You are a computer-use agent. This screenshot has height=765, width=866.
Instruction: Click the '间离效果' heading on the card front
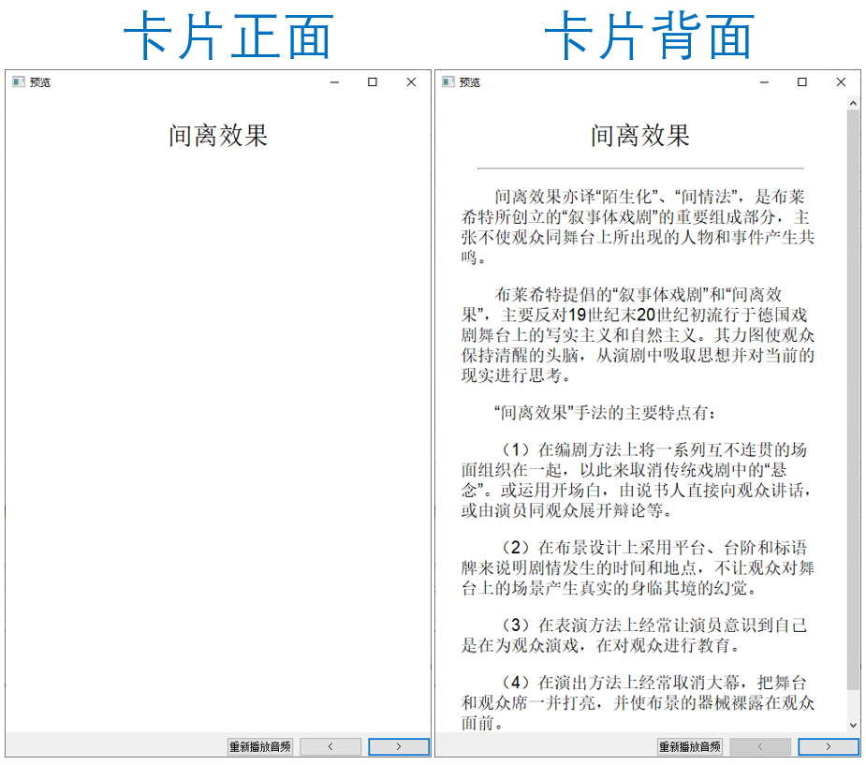pyautogui.click(x=218, y=136)
